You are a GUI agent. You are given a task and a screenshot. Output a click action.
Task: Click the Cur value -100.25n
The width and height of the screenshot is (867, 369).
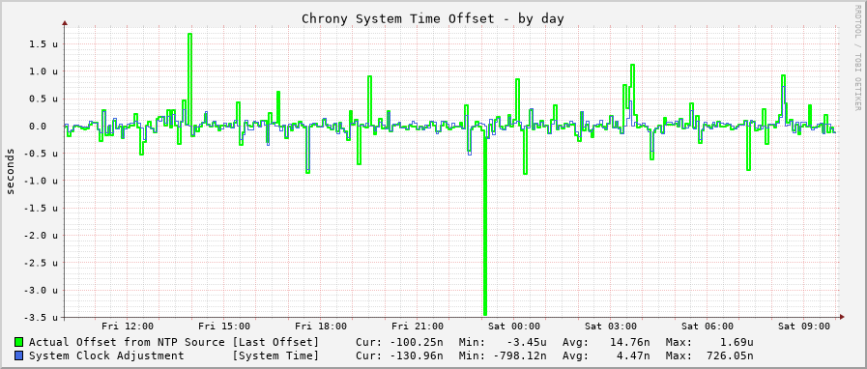pos(416,342)
